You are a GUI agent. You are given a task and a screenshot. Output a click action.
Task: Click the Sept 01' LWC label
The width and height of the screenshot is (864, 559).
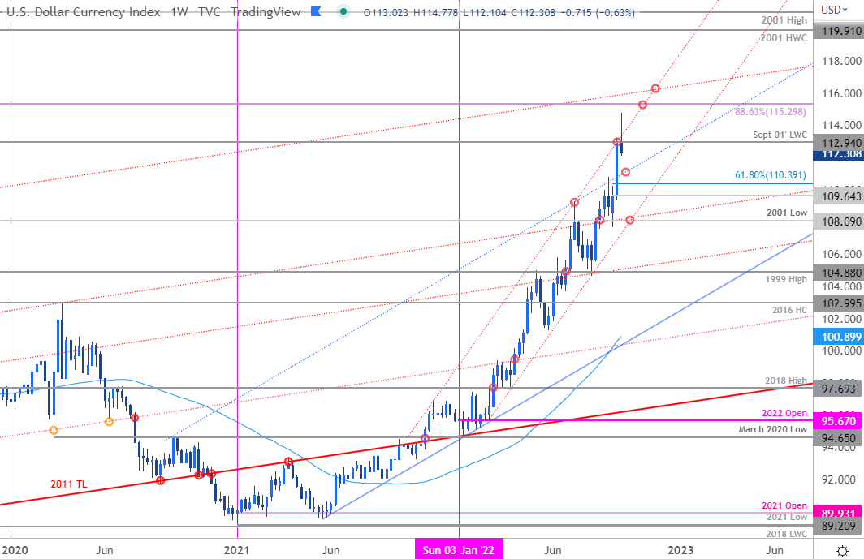(x=780, y=135)
